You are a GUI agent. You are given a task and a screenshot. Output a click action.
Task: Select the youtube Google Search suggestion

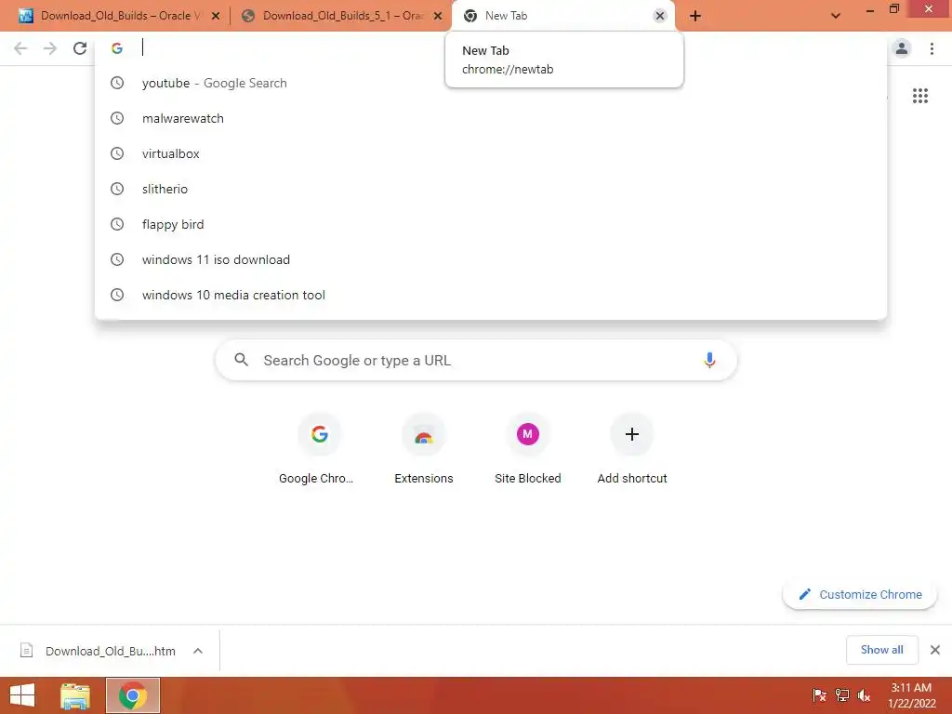[x=491, y=83]
